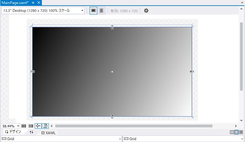Click the top-right resize handle

[x=192, y=26]
